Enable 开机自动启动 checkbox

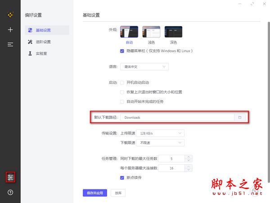click(x=122, y=83)
